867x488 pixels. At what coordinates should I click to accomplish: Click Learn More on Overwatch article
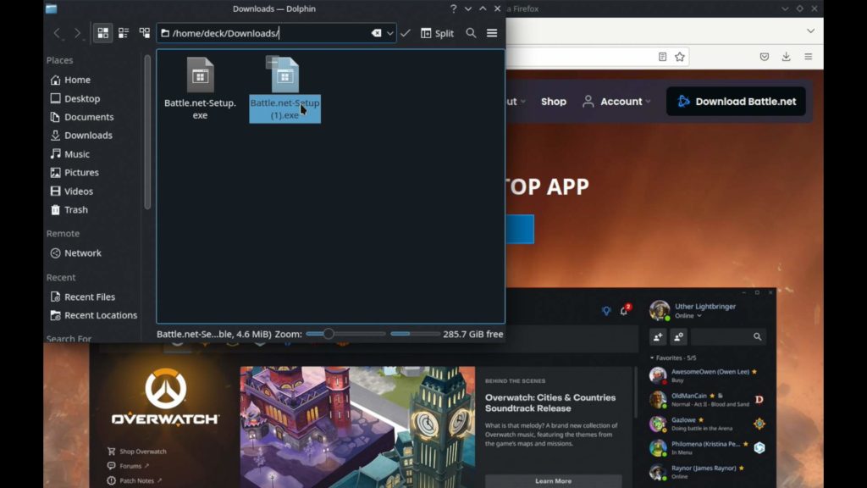click(x=553, y=481)
